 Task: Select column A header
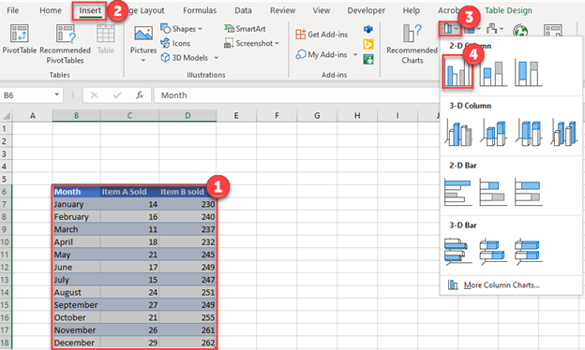33,116
